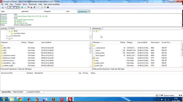Open the Site Manager dropdown arrow

click(5, 7)
